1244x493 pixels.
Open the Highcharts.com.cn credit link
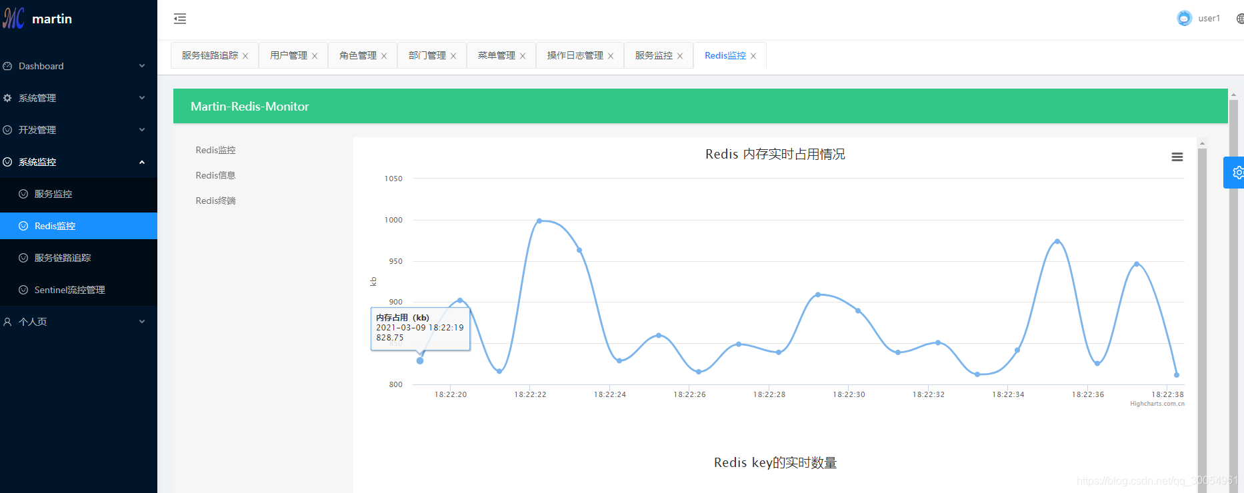[x=1157, y=404]
